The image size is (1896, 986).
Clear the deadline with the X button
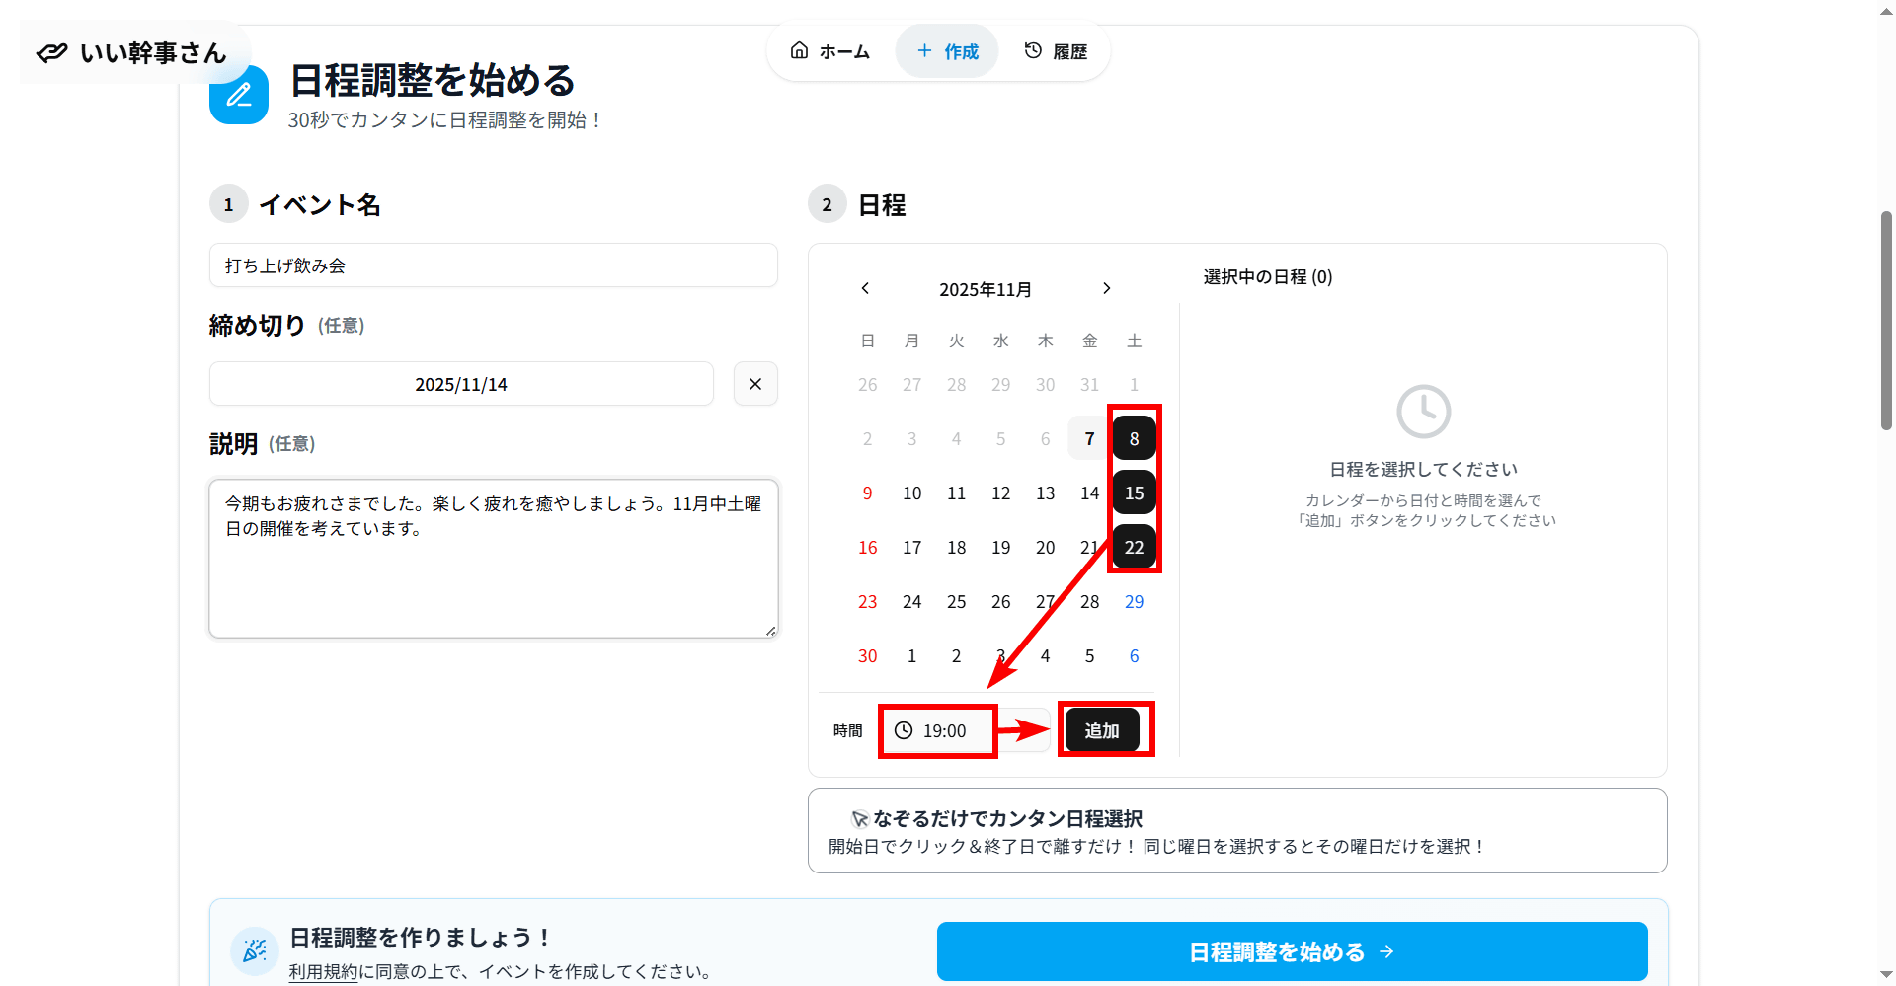(755, 384)
